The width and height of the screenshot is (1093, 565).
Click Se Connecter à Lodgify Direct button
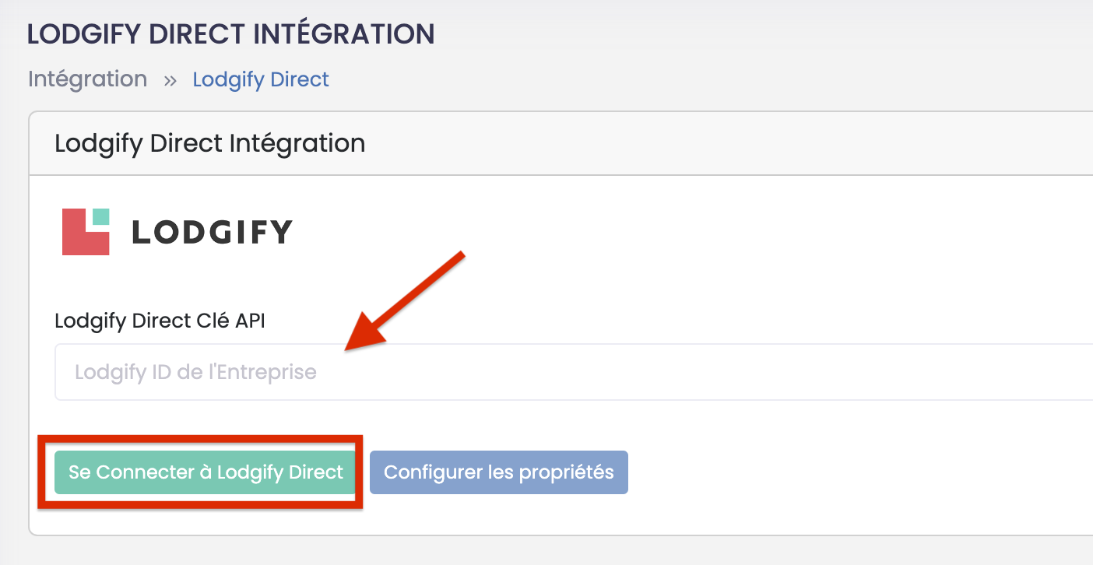(x=206, y=472)
